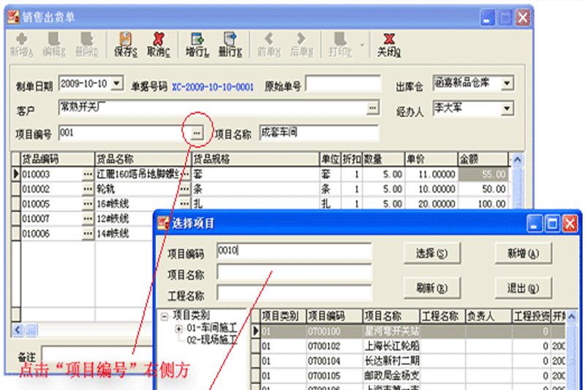This screenshot has width=585, height=390.
Task: Open the 经办人 handler dropdown
Action: 507,108
